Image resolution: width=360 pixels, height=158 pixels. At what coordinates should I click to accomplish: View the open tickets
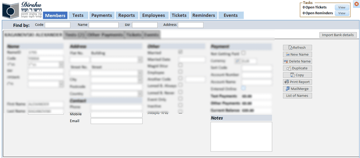click(342, 7)
